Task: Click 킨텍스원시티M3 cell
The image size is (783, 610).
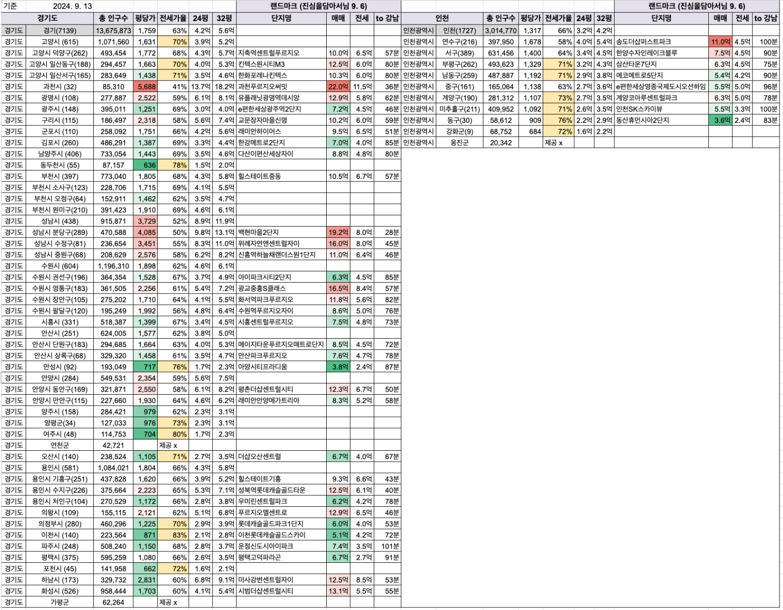Action: [281, 64]
